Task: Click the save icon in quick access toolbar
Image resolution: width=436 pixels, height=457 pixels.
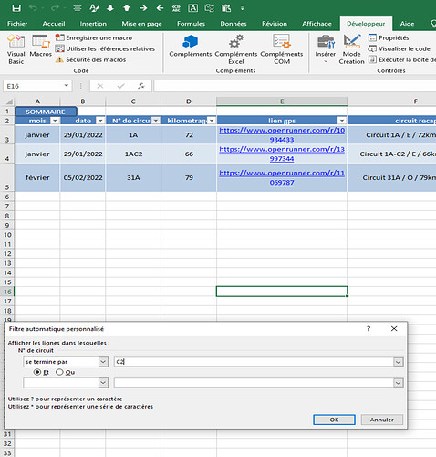Action: tap(16, 8)
